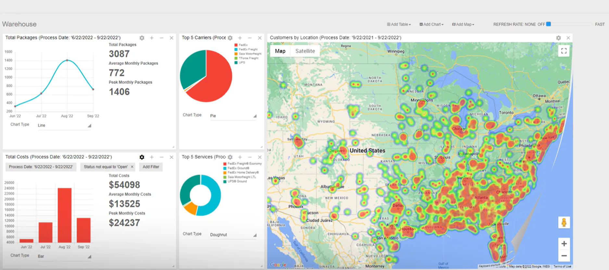
Task: Close the Top 5 Carriers panel
Action: pos(260,38)
